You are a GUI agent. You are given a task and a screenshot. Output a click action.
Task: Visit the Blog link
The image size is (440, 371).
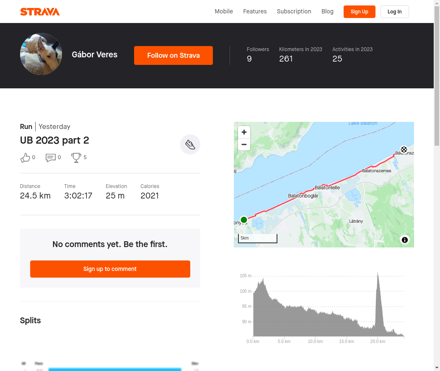(x=327, y=11)
